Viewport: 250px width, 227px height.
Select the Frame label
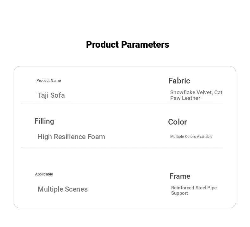tap(180, 176)
